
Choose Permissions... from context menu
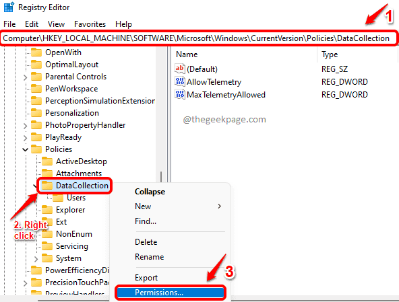(170, 293)
